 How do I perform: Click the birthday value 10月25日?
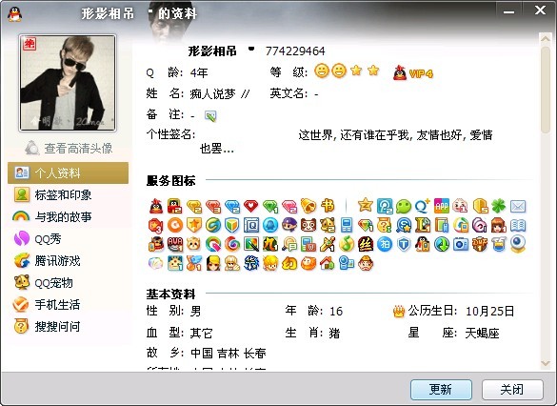coord(489,311)
